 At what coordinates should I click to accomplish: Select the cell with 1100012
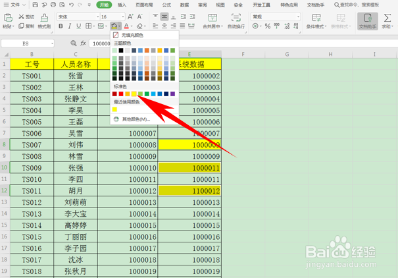[189, 191]
